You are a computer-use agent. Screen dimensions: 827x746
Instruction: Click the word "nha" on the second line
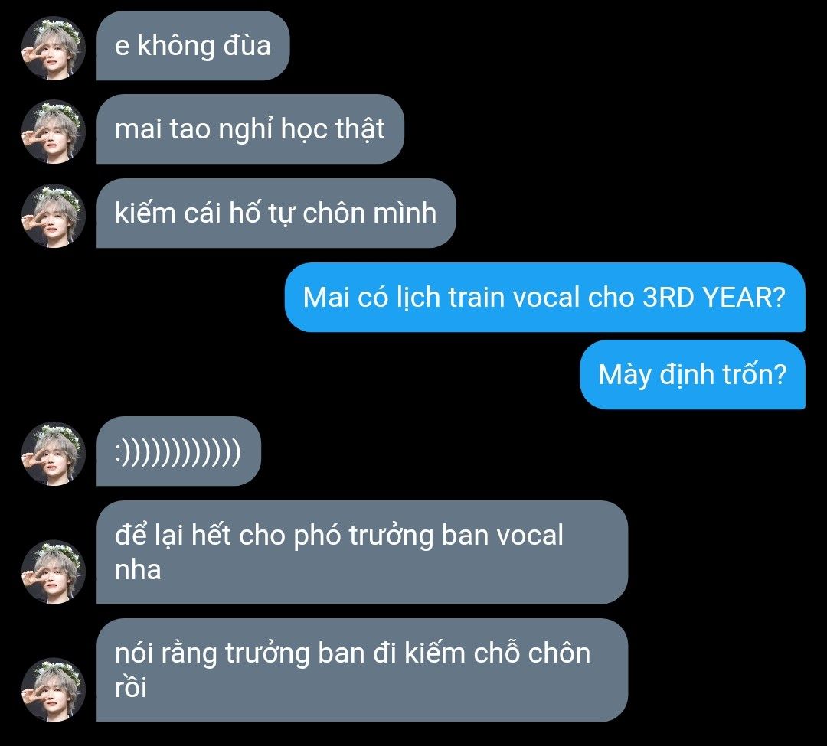(x=138, y=570)
